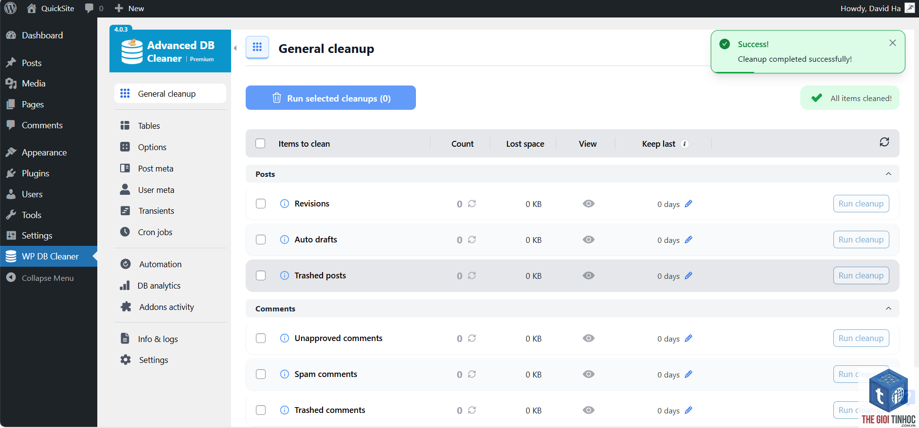Click the Keep last info icon
Viewport: 919px width, 428px height.
685,144
